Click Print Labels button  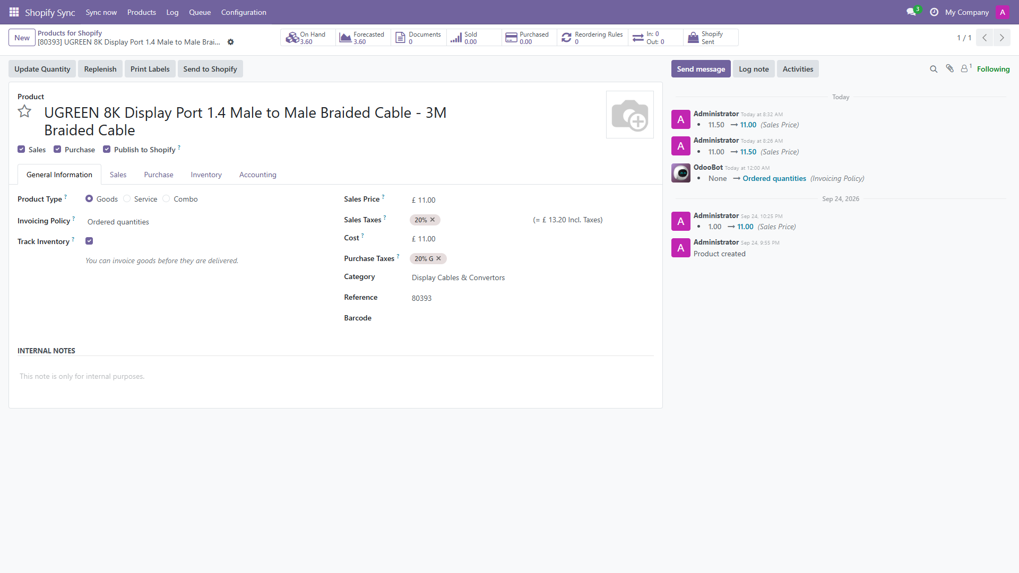coord(150,69)
